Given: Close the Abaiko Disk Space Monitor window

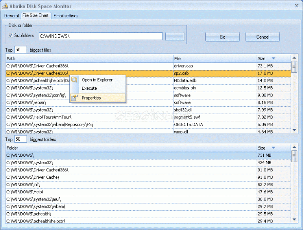Looking at the screenshot, I should coord(297,6).
